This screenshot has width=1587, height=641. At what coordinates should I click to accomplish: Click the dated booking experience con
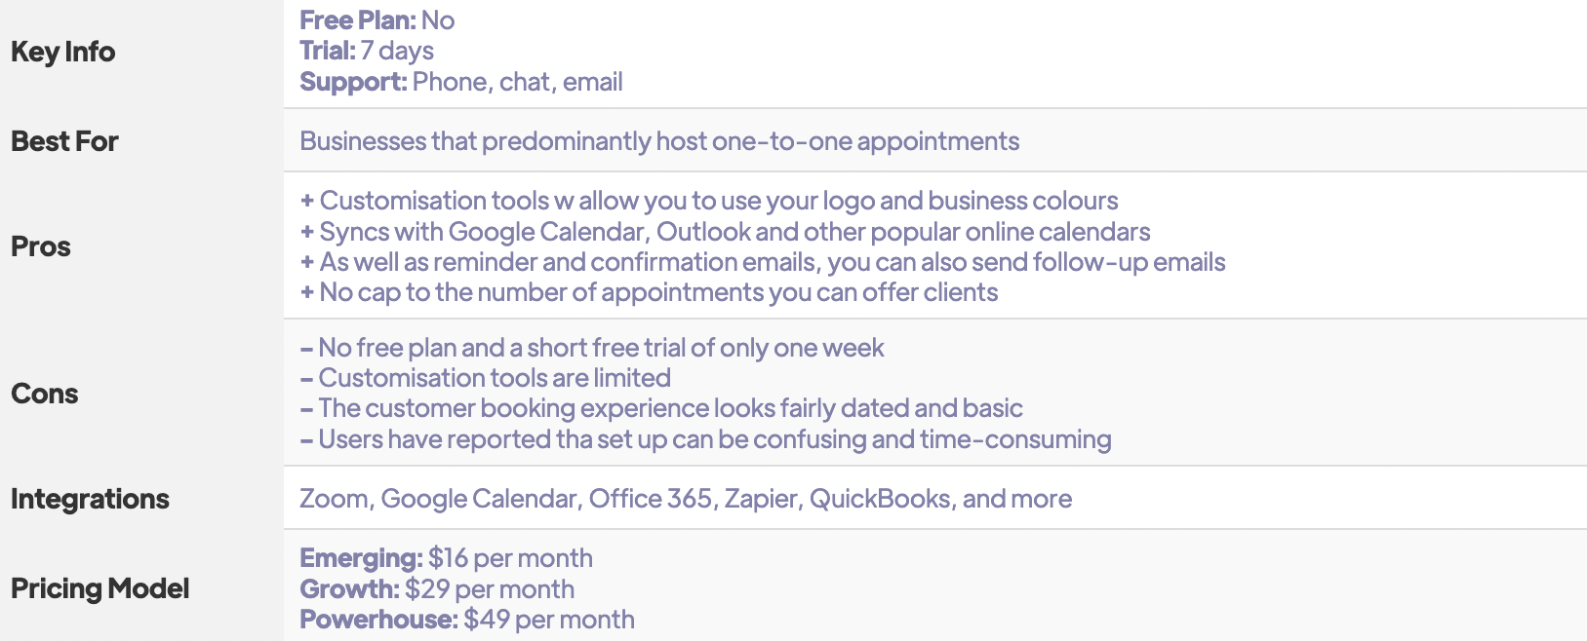coord(661,408)
